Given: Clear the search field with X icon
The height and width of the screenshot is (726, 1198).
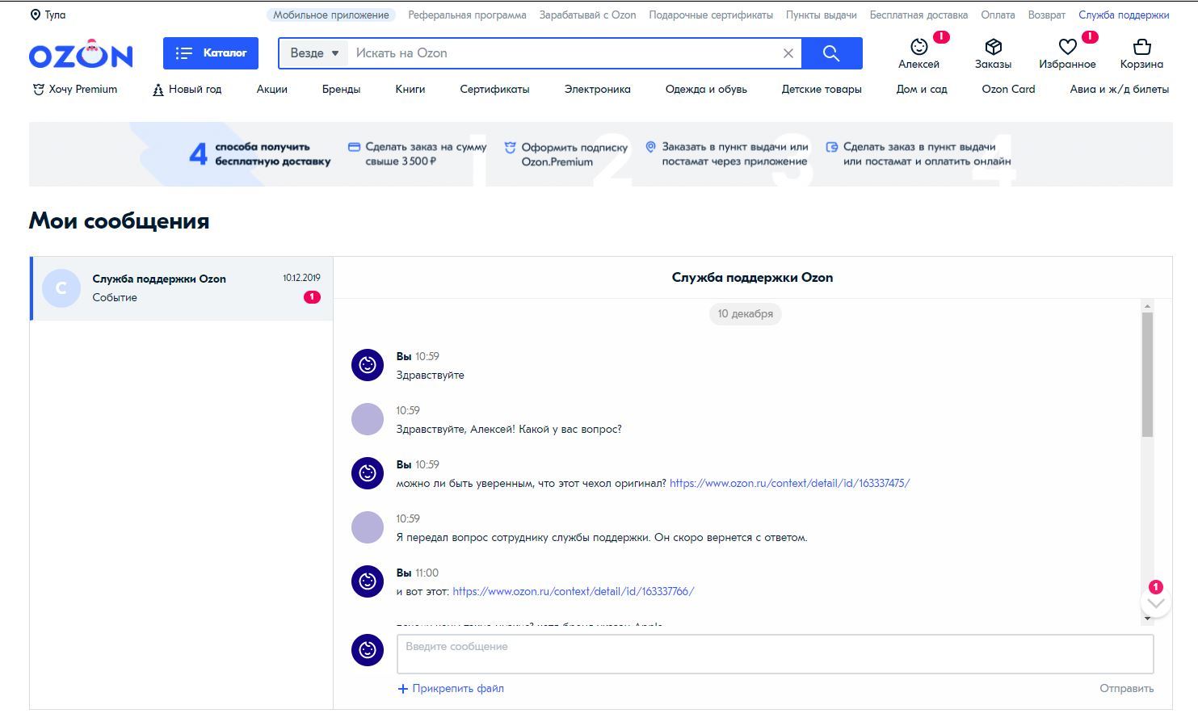Looking at the screenshot, I should pos(788,53).
